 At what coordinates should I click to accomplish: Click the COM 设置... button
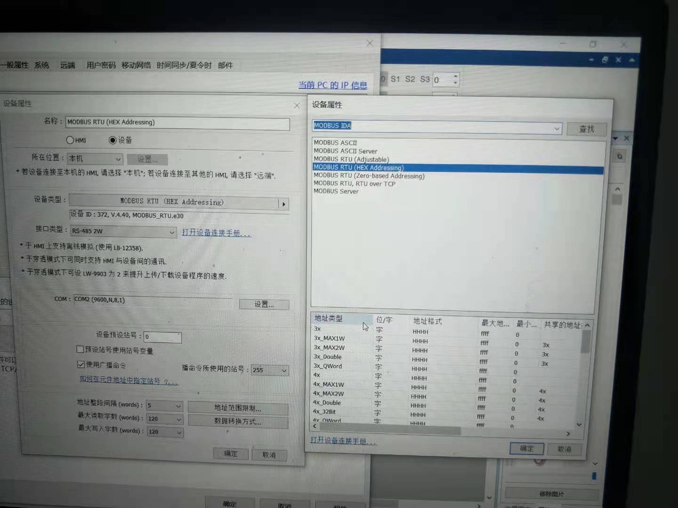[x=264, y=304]
